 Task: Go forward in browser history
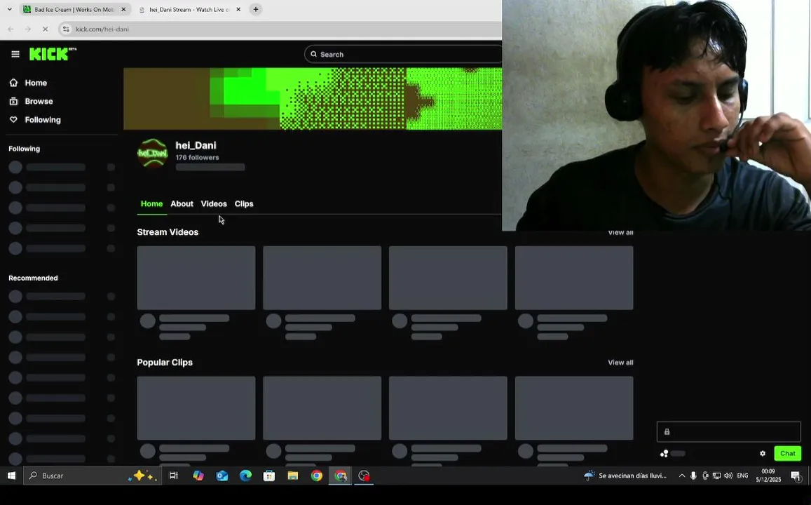click(x=28, y=29)
